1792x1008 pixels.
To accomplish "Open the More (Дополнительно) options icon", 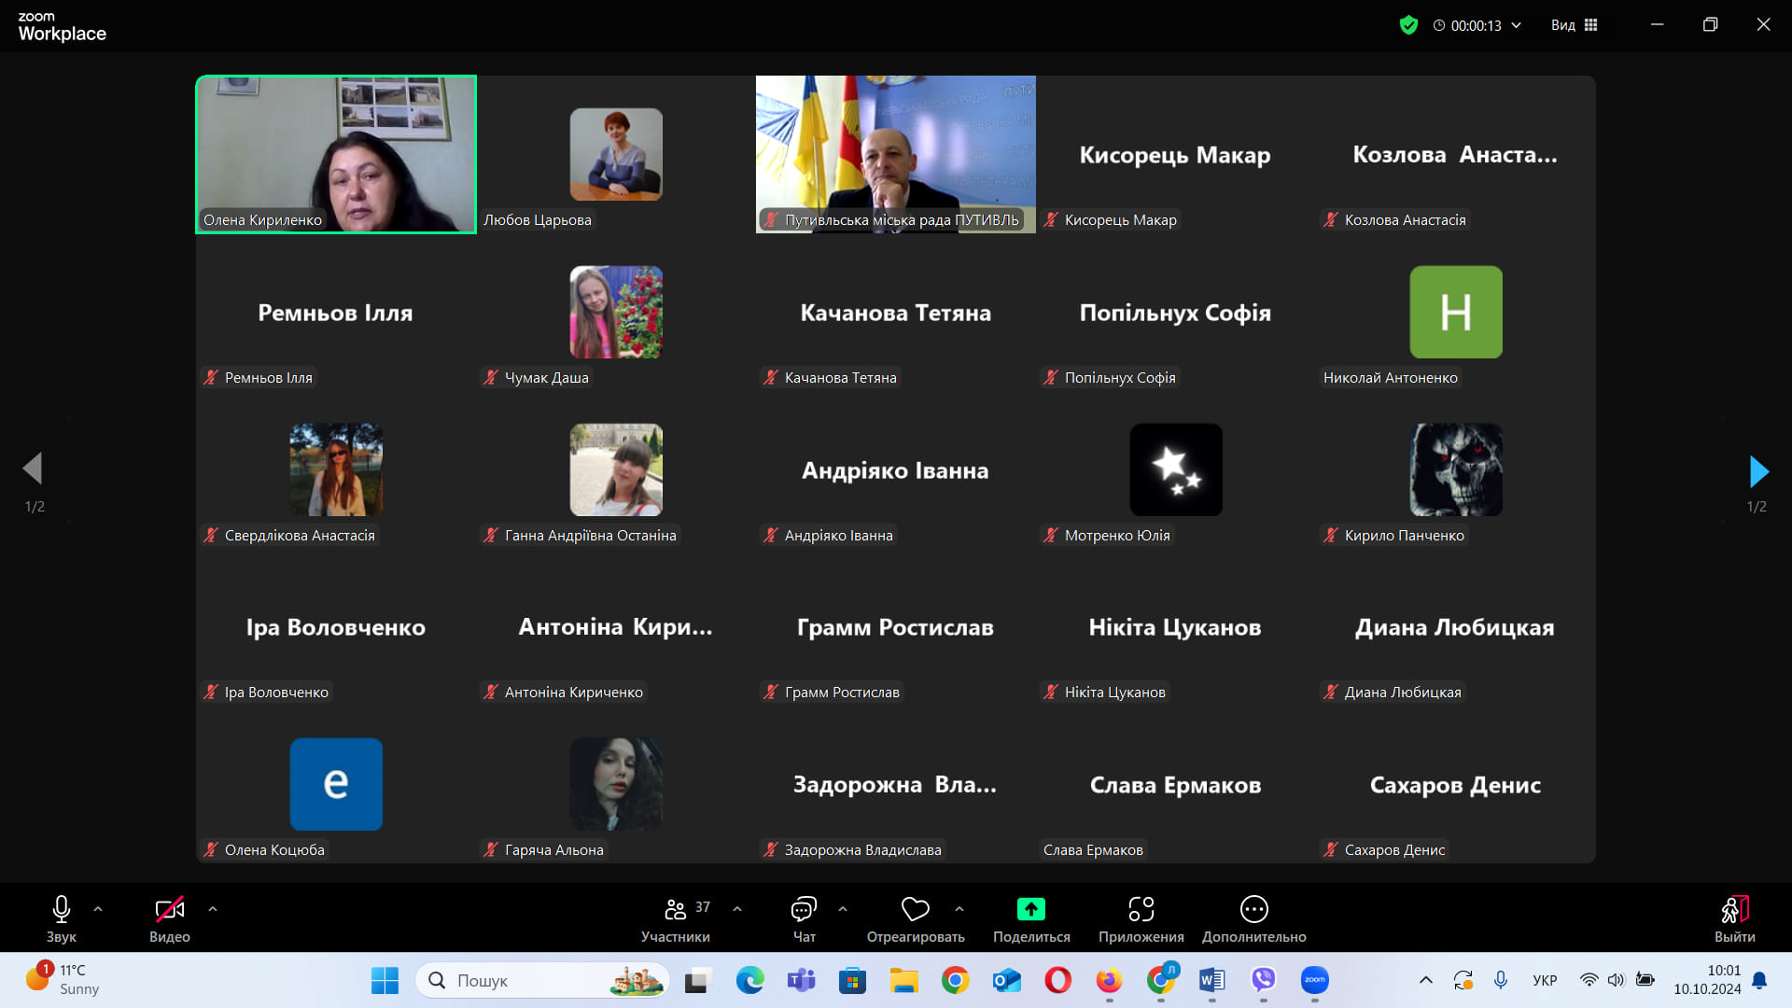I will 1253,909.
